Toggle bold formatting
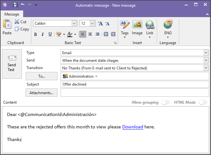 point(36,34)
